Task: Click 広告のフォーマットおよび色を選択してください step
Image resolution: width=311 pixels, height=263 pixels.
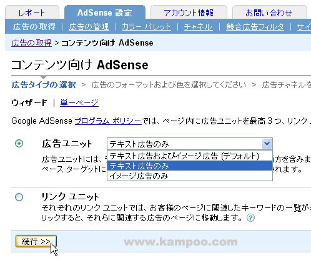Action: point(169,85)
